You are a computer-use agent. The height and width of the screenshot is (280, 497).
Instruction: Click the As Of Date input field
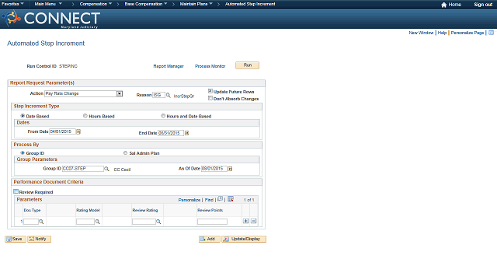point(214,169)
